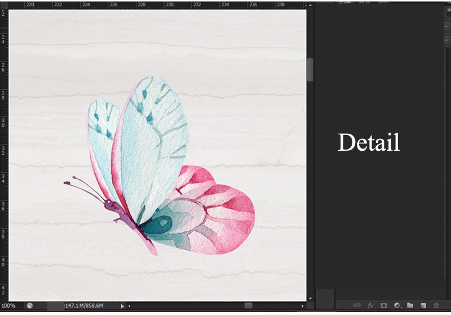Create a new layer
The width and height of the screenshot is (451, 315).
pyautogui.click(x=423, y=305)
